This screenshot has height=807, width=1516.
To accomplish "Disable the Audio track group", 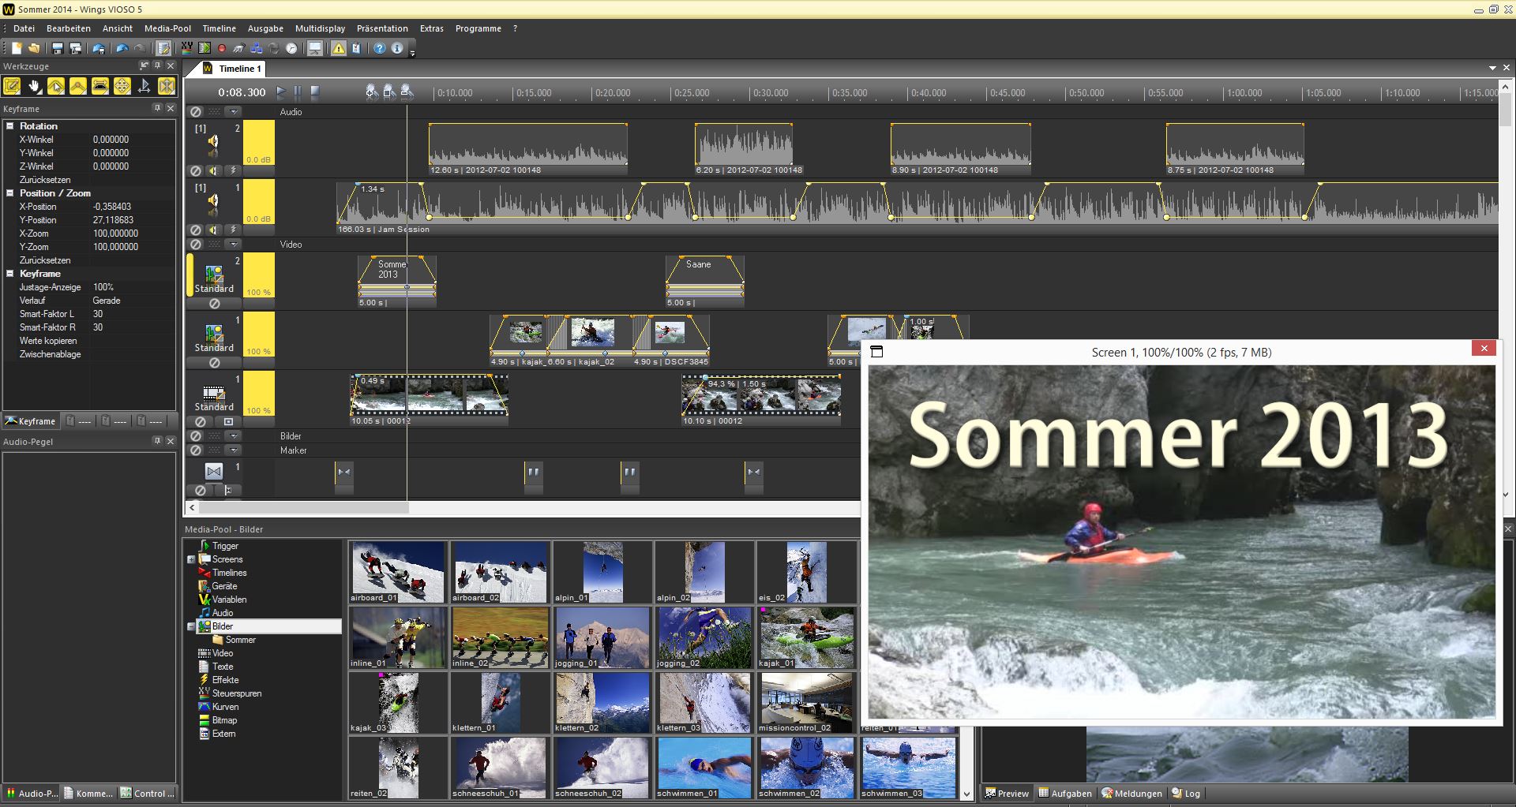I will [196, 112].
